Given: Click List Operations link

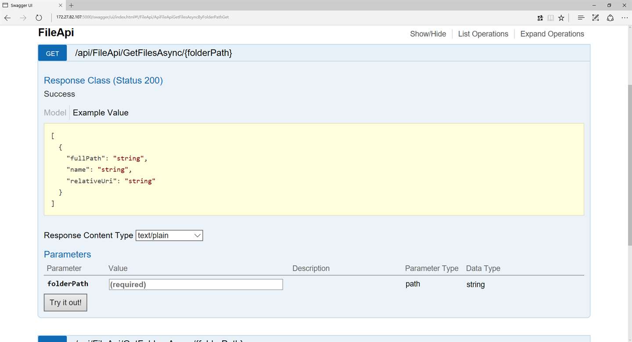Looking at the screenshot, I should point(483,34).
